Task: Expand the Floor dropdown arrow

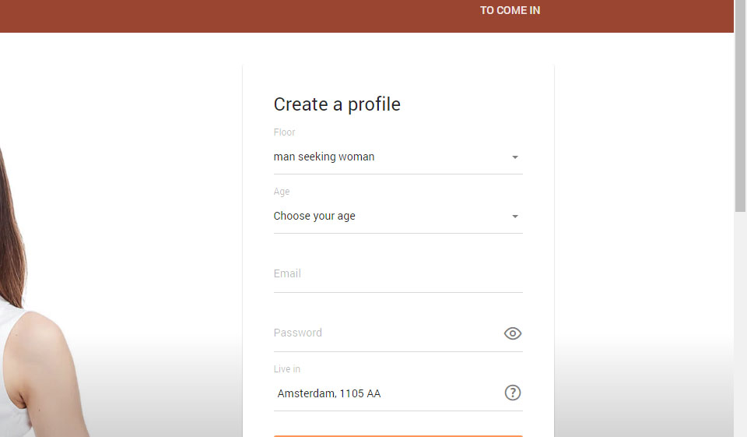Action: tap(514, 157)
